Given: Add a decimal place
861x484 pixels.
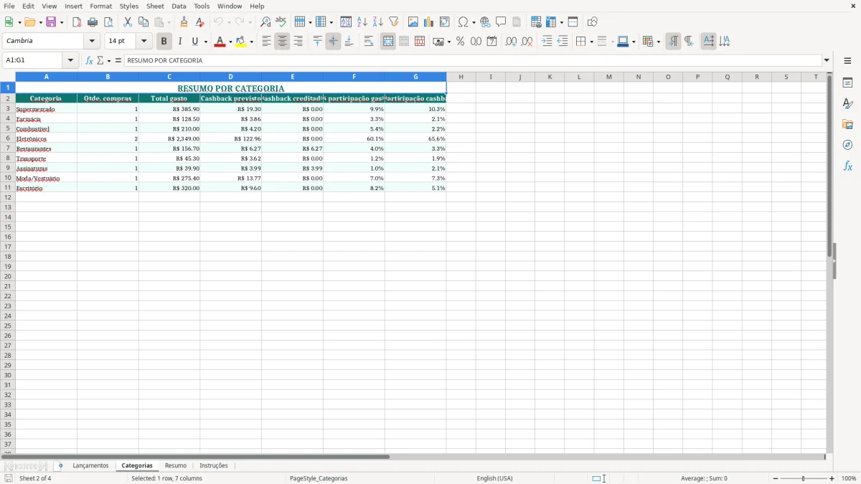Looking at the screenshot, I should (511, 42).
